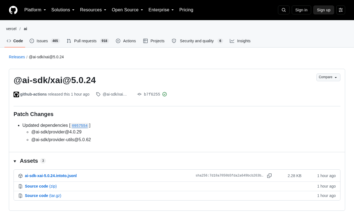Expand the Enterprise menu
The image size is (354, 221).
(161, 10)
